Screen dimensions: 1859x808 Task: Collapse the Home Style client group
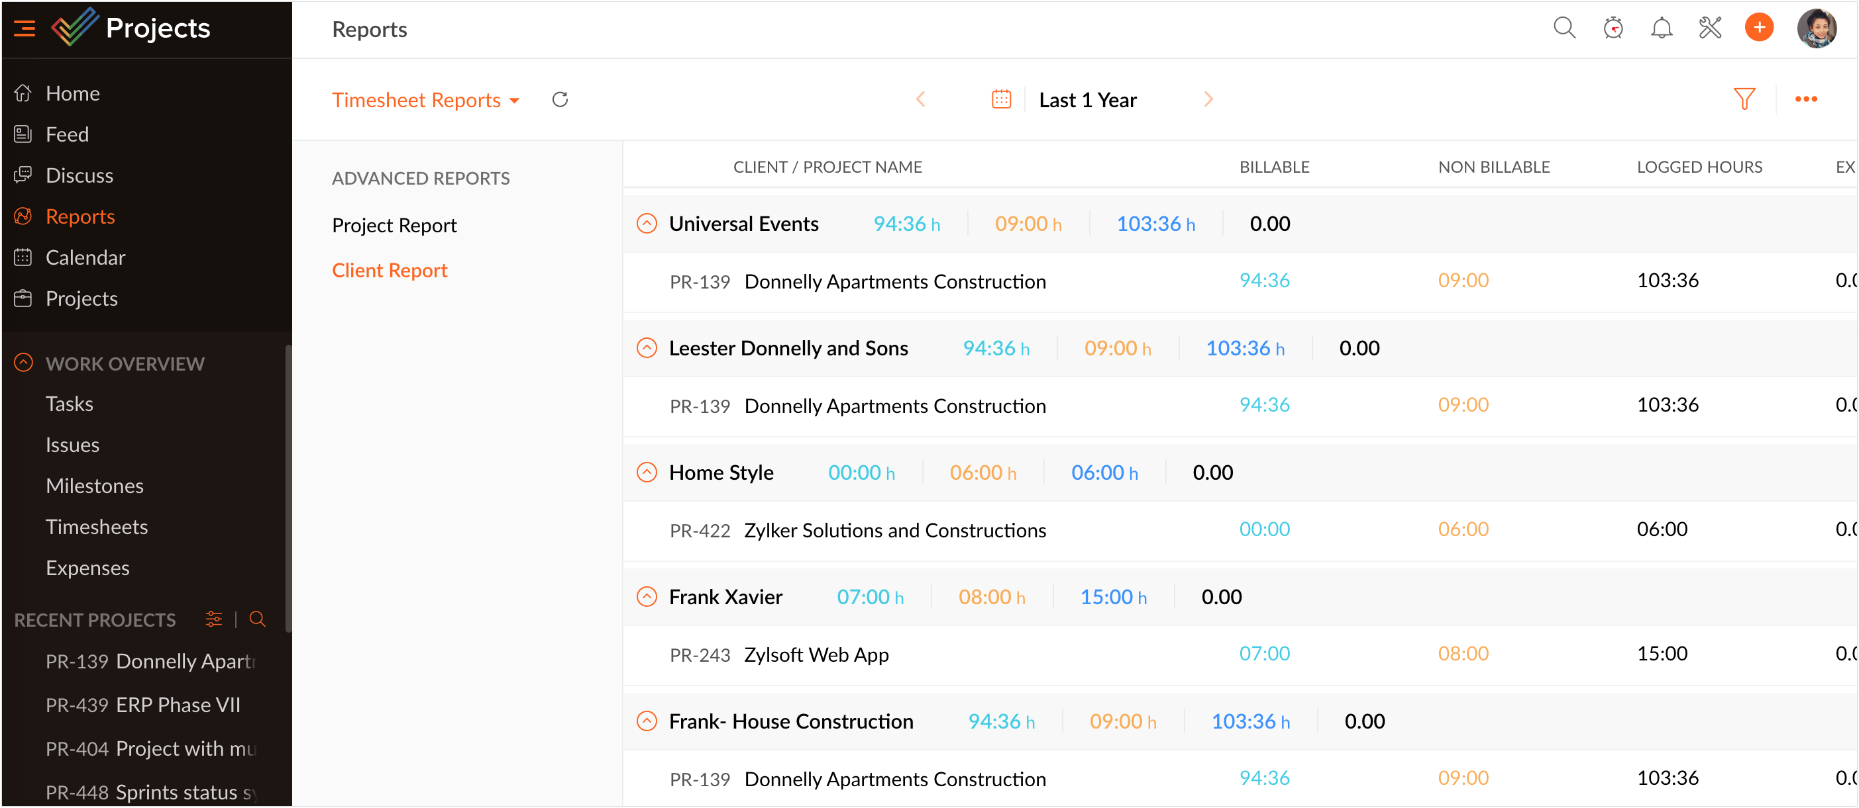647,473
